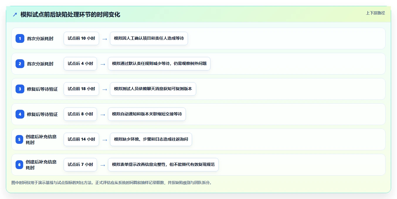Click the arrow after 试点前 14 小时

click(x=105, y=140)
